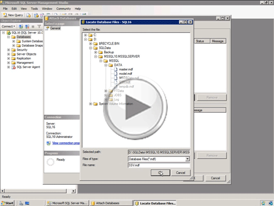Click the Backup folder icon

tap(100, 52)
